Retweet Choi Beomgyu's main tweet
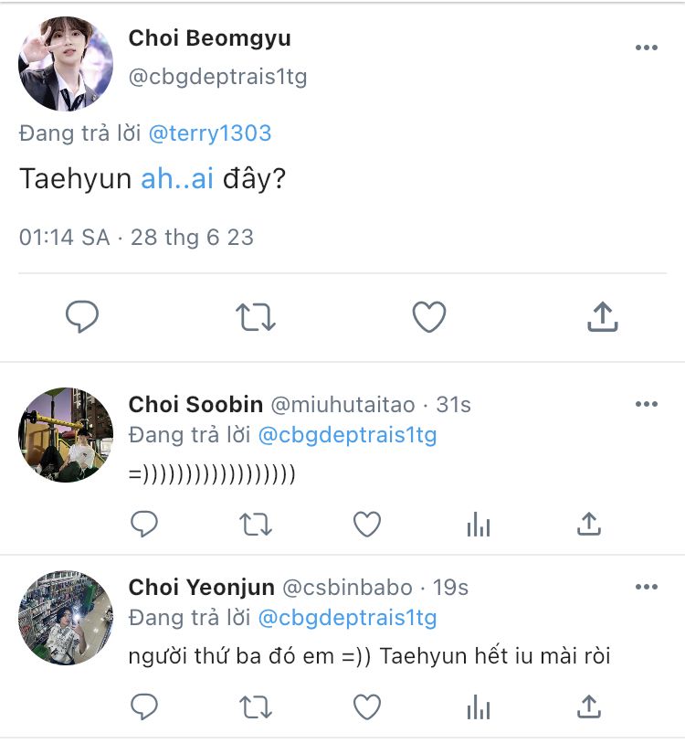The height and width of the screenshot is (754, 685). [256, 317]
